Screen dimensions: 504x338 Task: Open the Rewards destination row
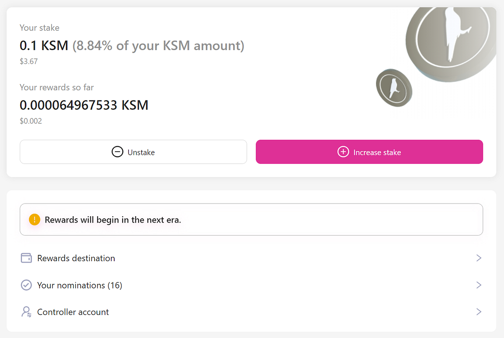coord(76,258)
